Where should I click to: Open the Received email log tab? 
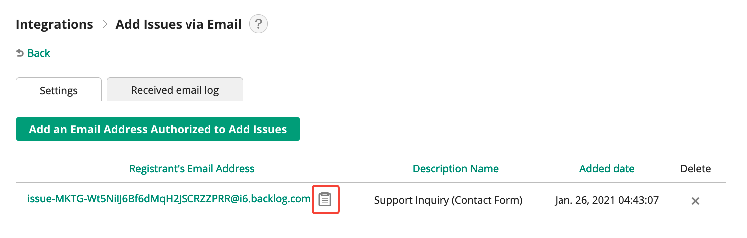pos(175,90)
